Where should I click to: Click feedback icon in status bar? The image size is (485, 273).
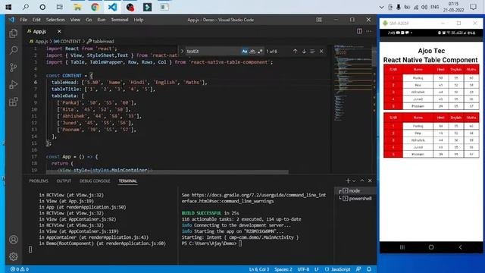coord(358,269)
